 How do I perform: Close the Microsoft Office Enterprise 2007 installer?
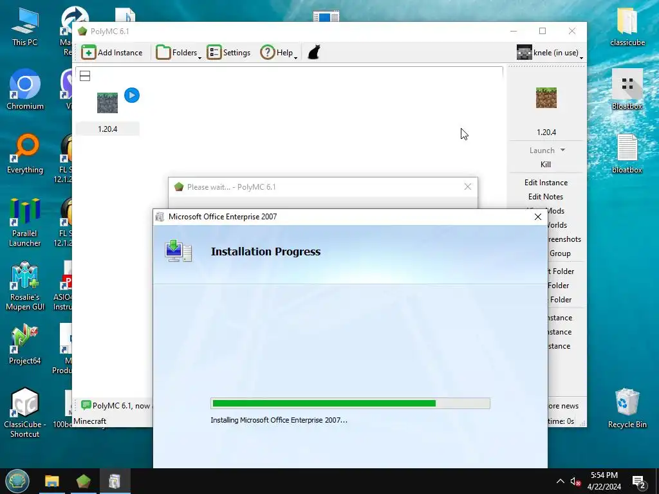(537, 217)
